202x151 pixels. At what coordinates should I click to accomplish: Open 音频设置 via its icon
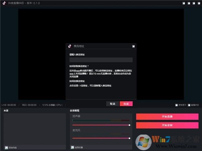coord(72,147)
